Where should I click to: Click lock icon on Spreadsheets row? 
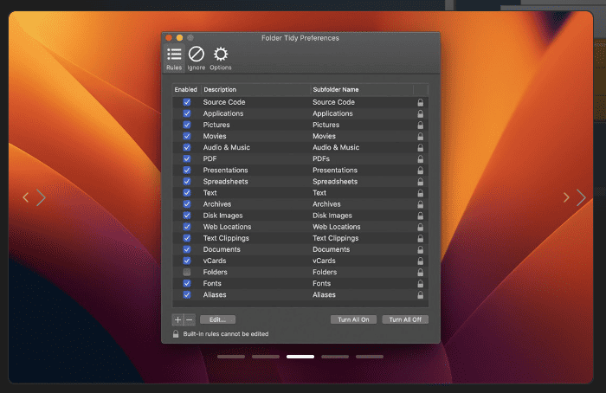point(420,182)
